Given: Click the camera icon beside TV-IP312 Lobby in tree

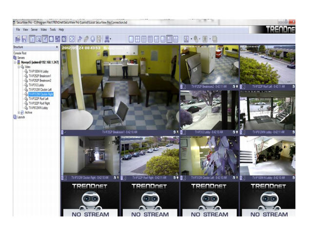Looking at the screenshot, I should (26, 85).
